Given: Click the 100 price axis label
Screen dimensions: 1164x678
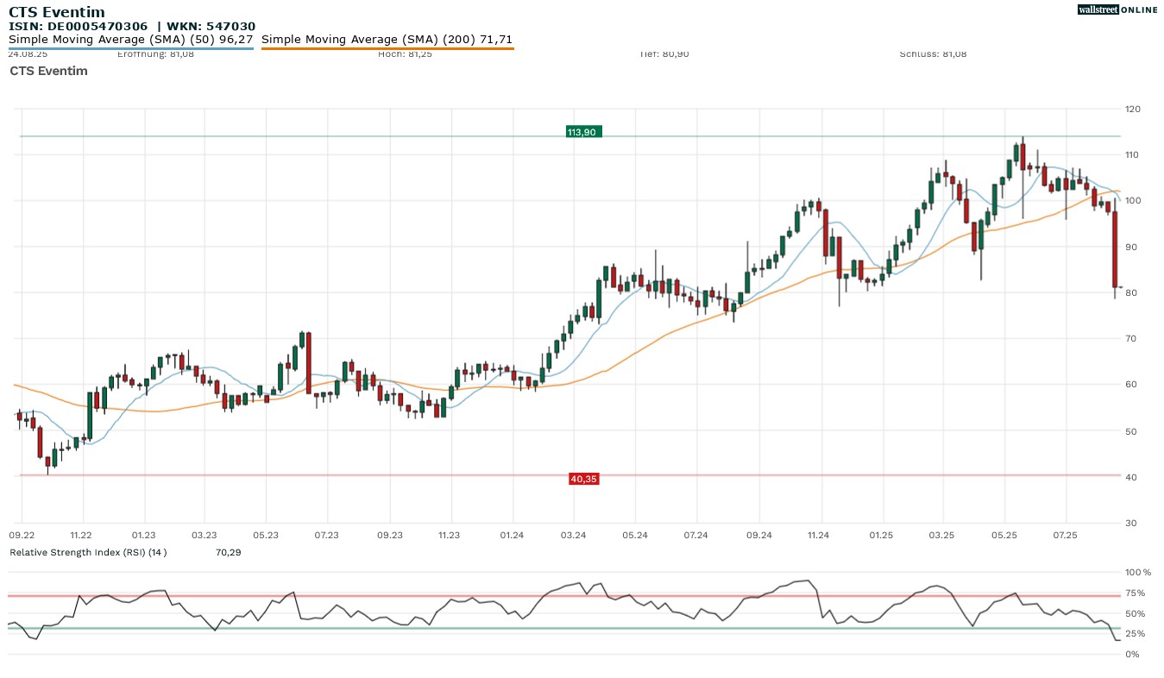Looking at the screenshot, I should click(1133, 201).
